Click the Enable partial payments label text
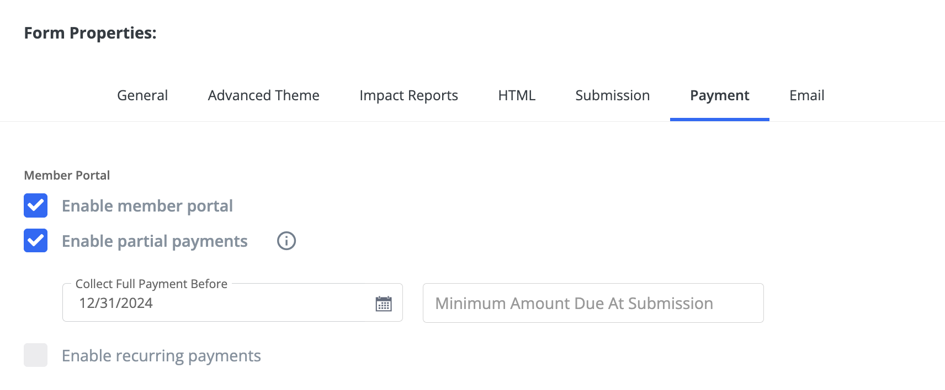Screen dimensions: 945x390 pos(155,241)
